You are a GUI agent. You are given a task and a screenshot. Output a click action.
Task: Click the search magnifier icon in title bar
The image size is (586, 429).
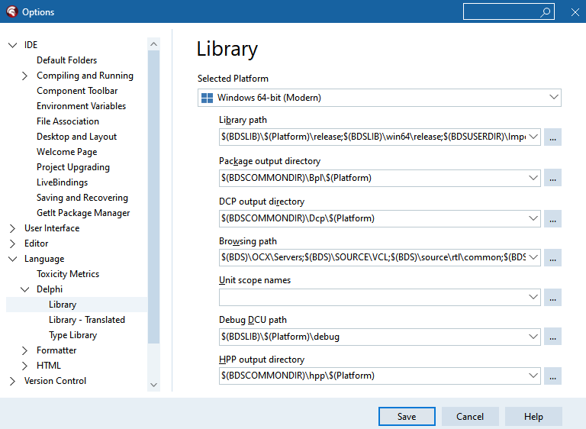point(546,12)
